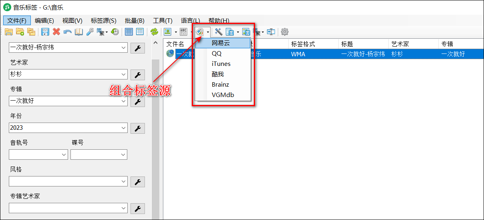The width and height of the screenshot is (484, 220).
Task: Select 网易云 from the tag source list
Action: point(221,43)
